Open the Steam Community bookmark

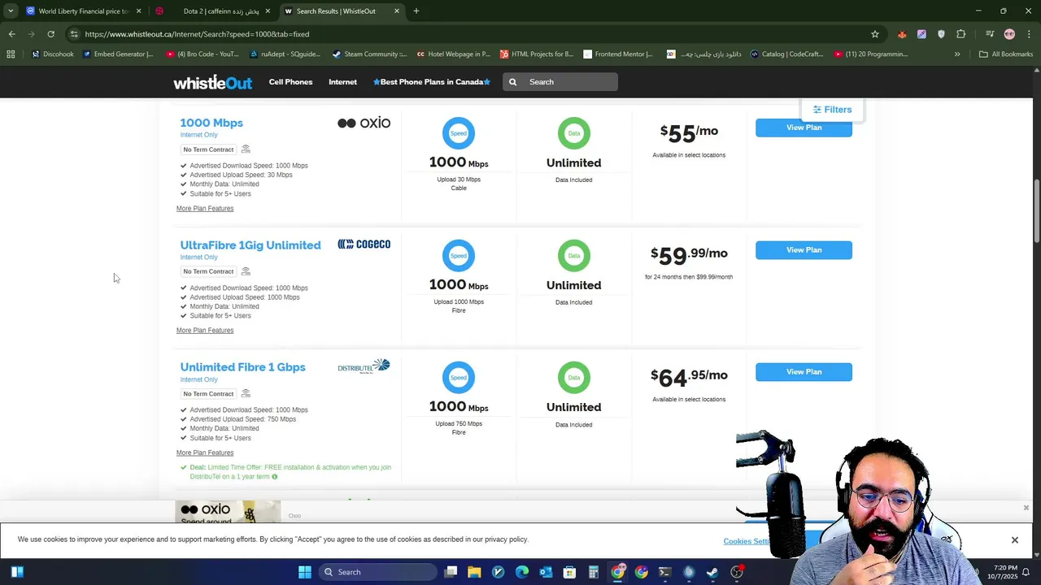coord(369,54)
